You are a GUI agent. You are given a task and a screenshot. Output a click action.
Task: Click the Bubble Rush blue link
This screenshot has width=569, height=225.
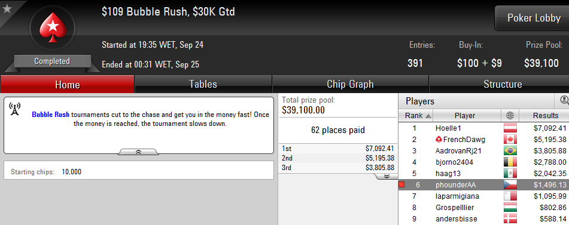tap(51, 115)
